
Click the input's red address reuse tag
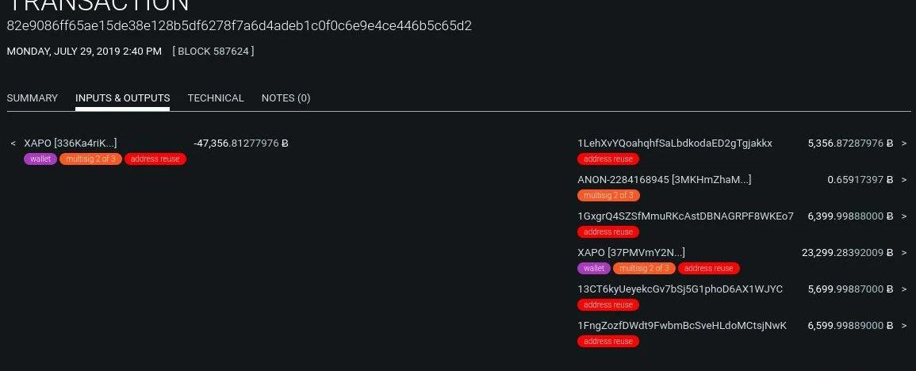(x=155, y=159)
